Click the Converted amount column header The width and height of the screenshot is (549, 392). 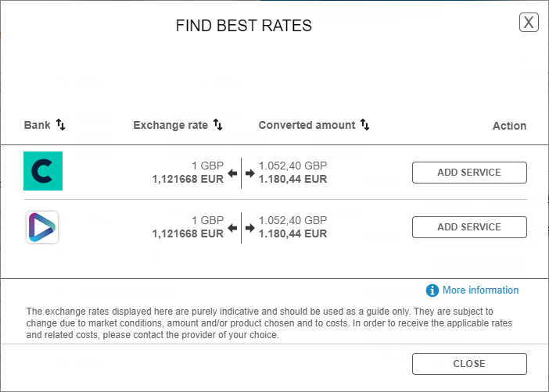[x=307, y=125]
